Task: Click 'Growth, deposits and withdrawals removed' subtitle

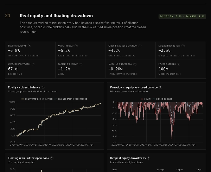Action: click(32, 92)
